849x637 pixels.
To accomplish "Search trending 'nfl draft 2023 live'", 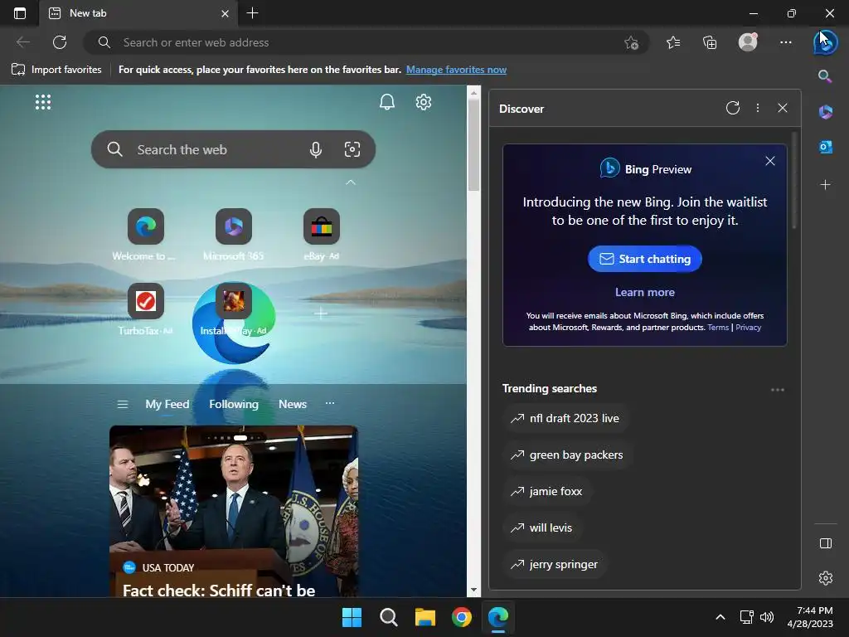I will (565, 418).
